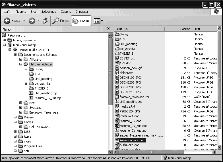The image size is (223, 162).
Task: Click the Back arrow icon in toolbar
Action: [x=7, y=21]
